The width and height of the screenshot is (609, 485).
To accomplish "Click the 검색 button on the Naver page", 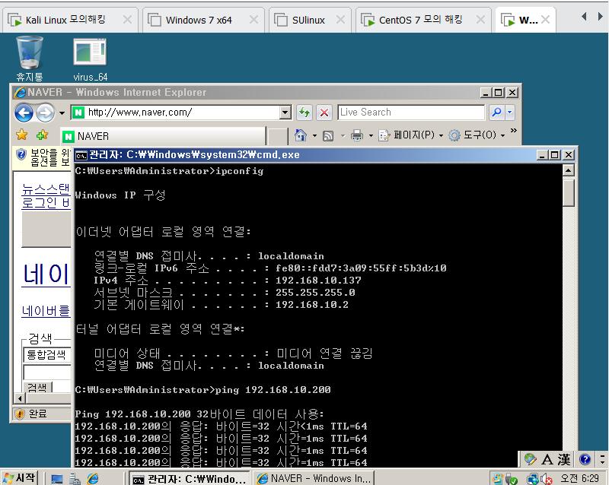I will pyautogui.click(x=37, y=387).
